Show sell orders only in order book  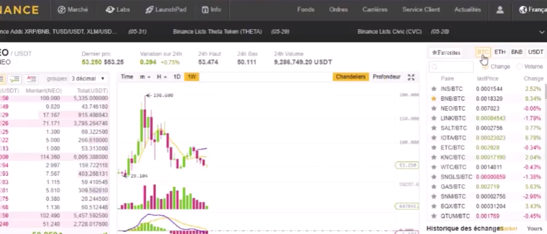(32, 79)
